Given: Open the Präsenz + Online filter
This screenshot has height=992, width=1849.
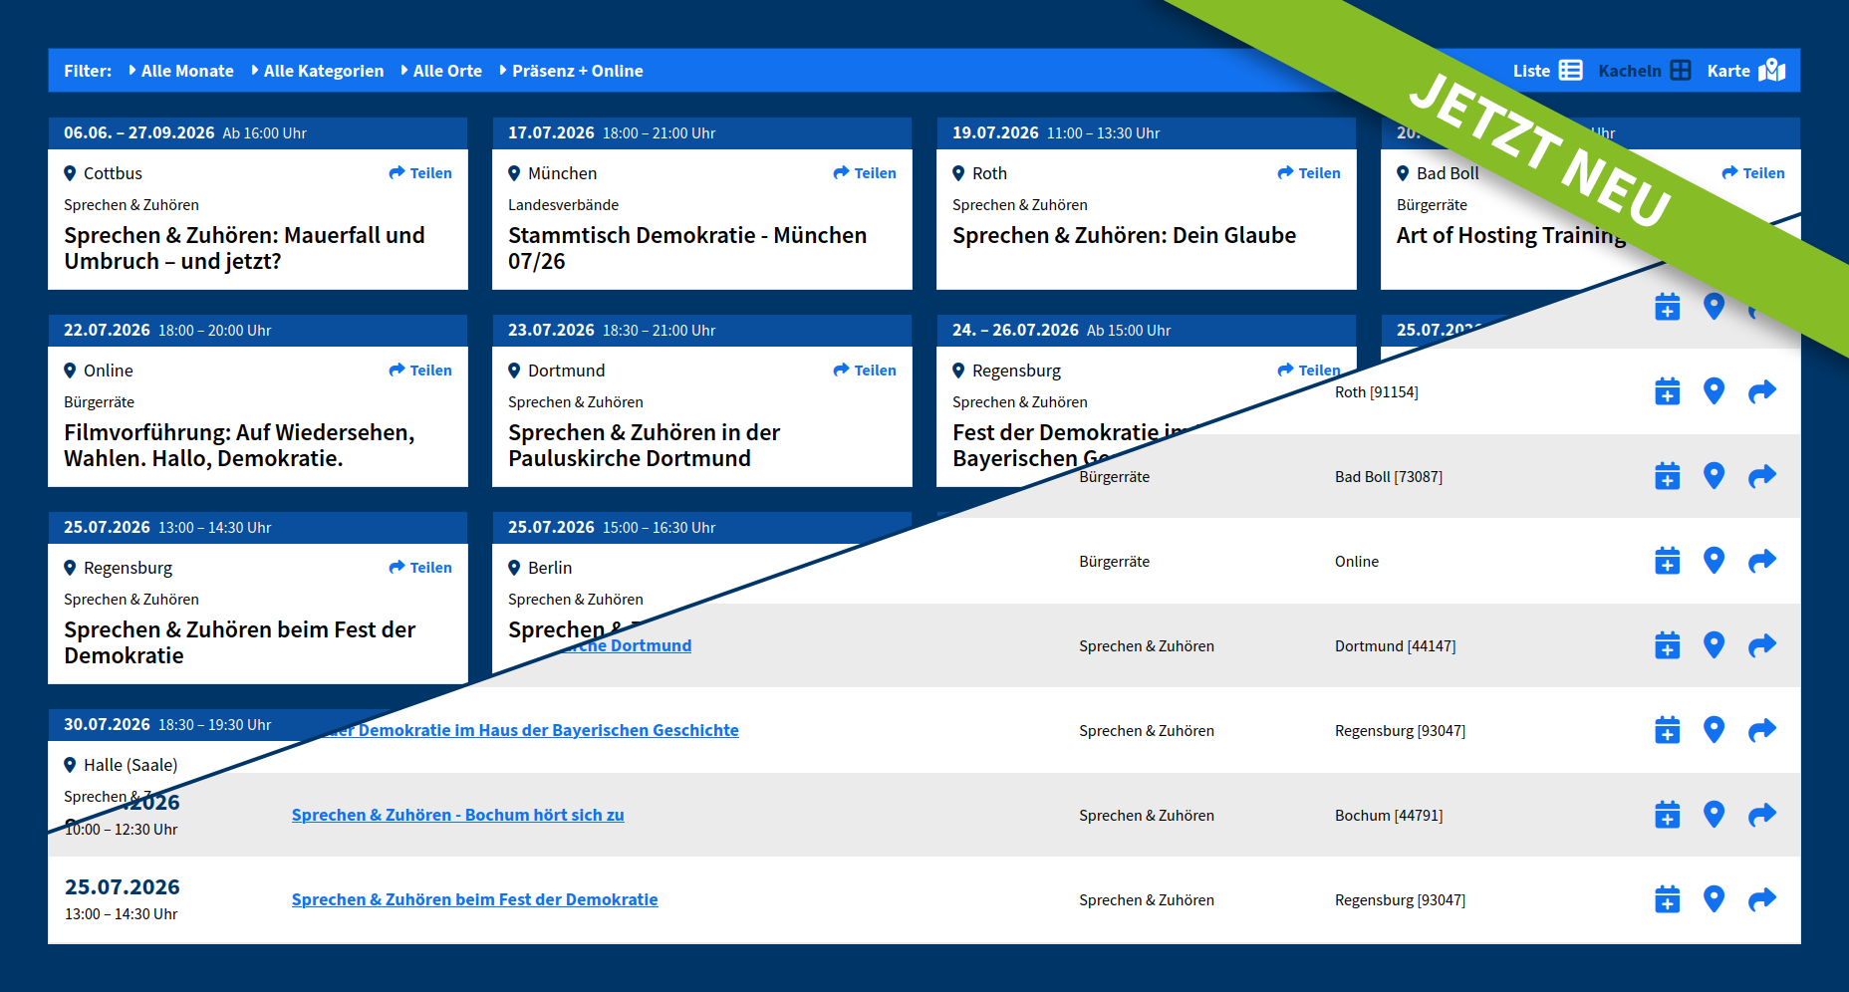Looking at the screenshot, I should tap(571, 71).
